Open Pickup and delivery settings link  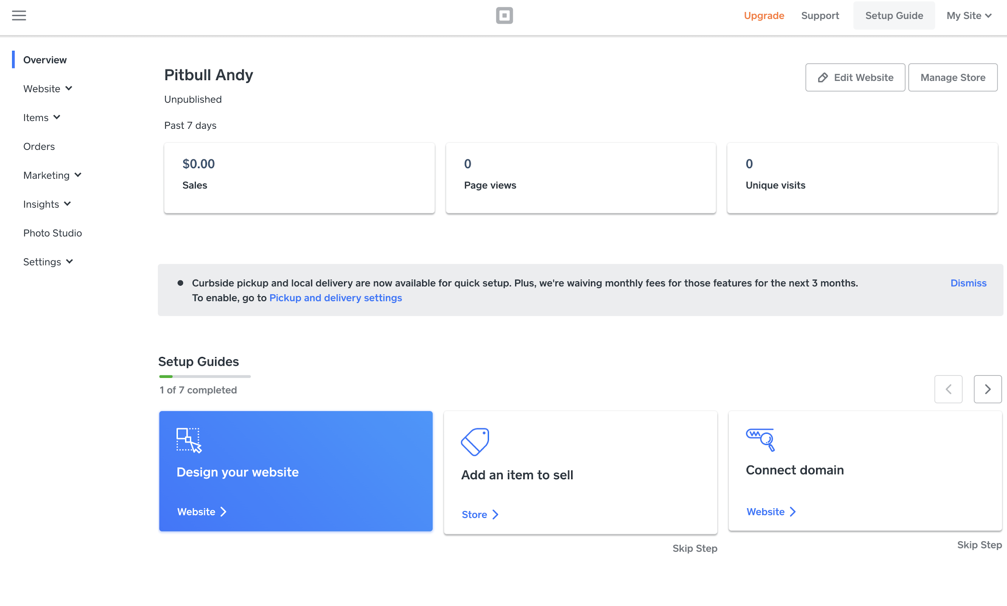coord(336,298)
